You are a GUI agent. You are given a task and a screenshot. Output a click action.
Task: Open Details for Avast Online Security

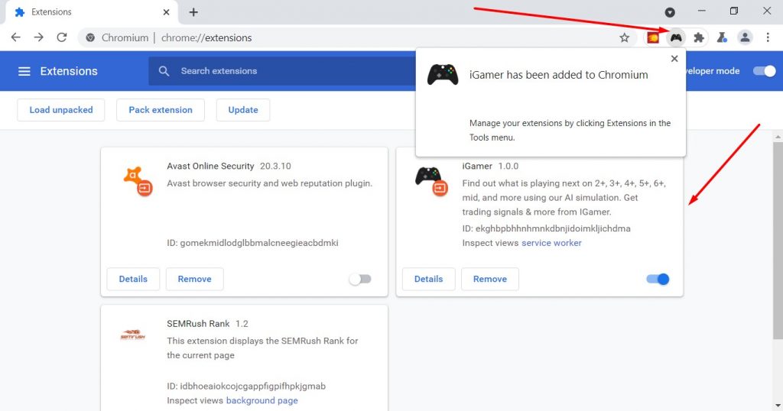tap(133, 279)
